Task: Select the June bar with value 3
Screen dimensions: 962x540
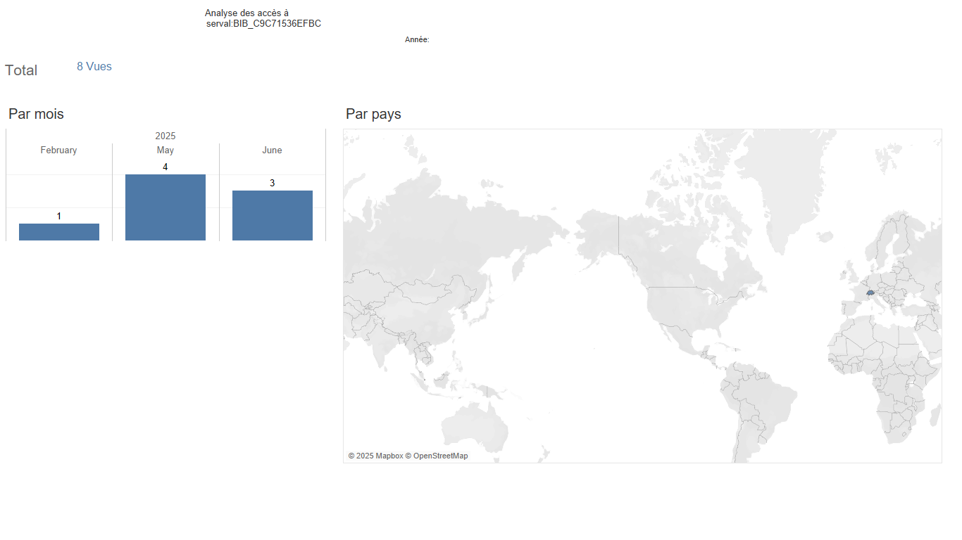Action: [273, 215]
